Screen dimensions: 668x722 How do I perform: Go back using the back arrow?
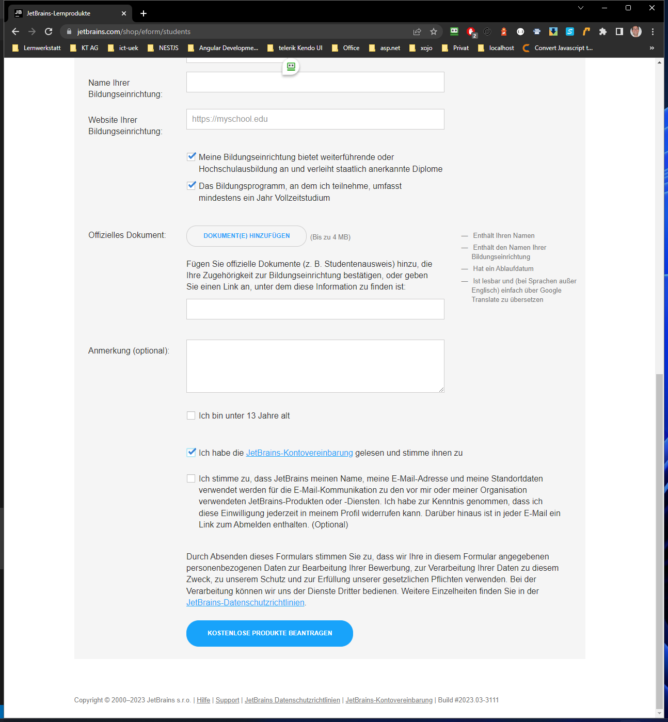[15, 31]
